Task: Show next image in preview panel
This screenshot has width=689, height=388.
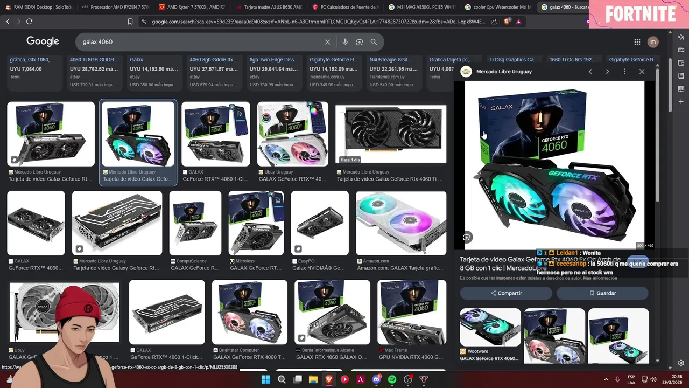Action: [x=607, y=72]
